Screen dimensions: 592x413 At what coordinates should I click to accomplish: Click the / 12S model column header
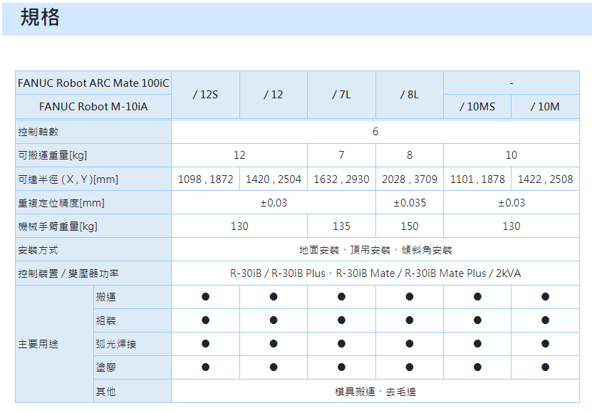tap(205, 95)
